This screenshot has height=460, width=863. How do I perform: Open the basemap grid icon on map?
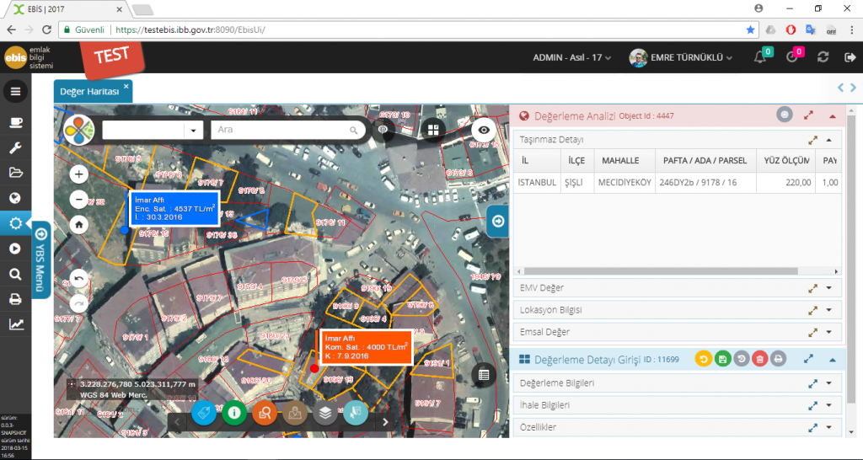(434, 130)
